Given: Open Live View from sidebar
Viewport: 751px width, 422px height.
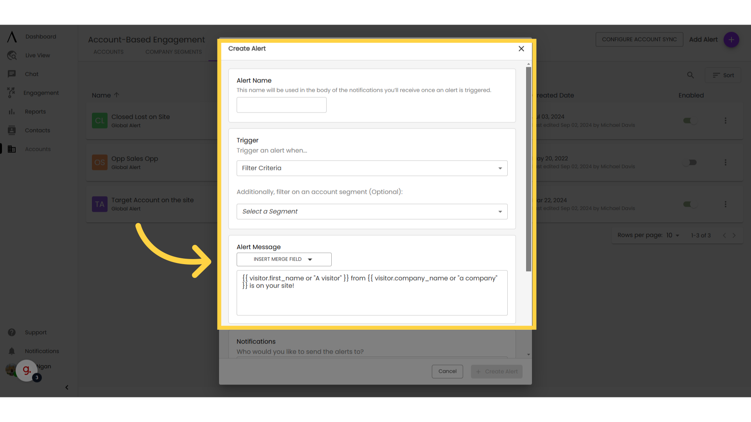Looking at the screenshot, I should 38,55.
